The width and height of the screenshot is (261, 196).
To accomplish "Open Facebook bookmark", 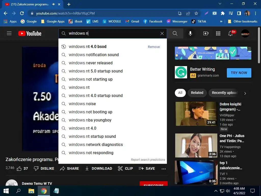I will 153,21.
